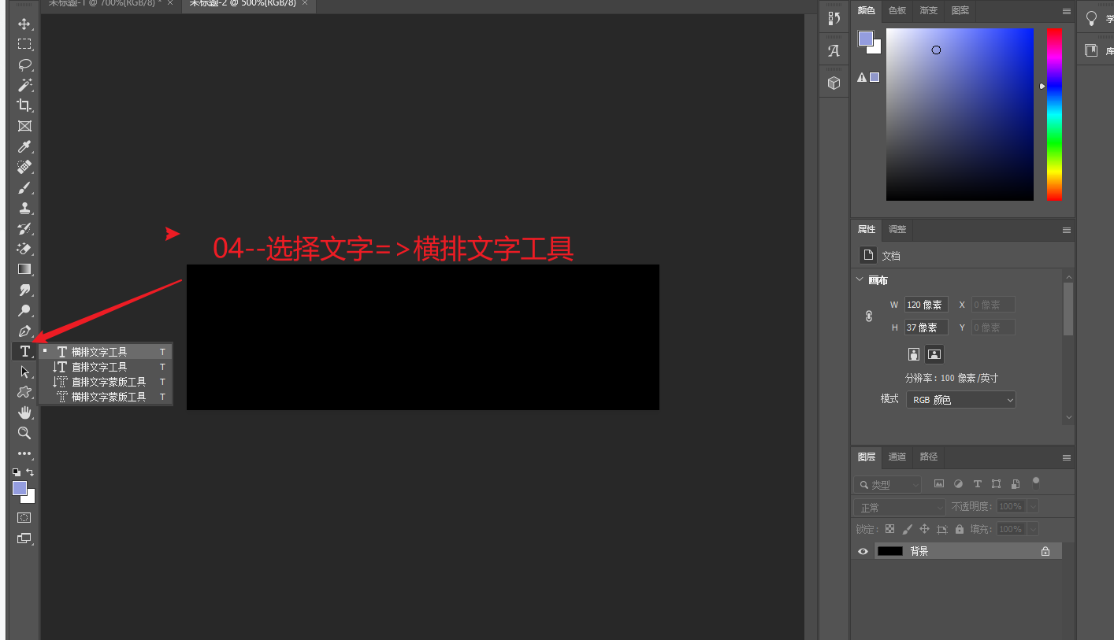This screenshot has width=1114, height=640.
Task: Toggle Quick Mask mode in toolbar
Action: (24, 517)
